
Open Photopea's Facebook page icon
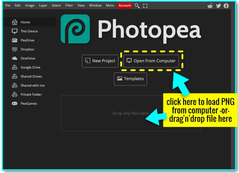(x=226, y=6)
